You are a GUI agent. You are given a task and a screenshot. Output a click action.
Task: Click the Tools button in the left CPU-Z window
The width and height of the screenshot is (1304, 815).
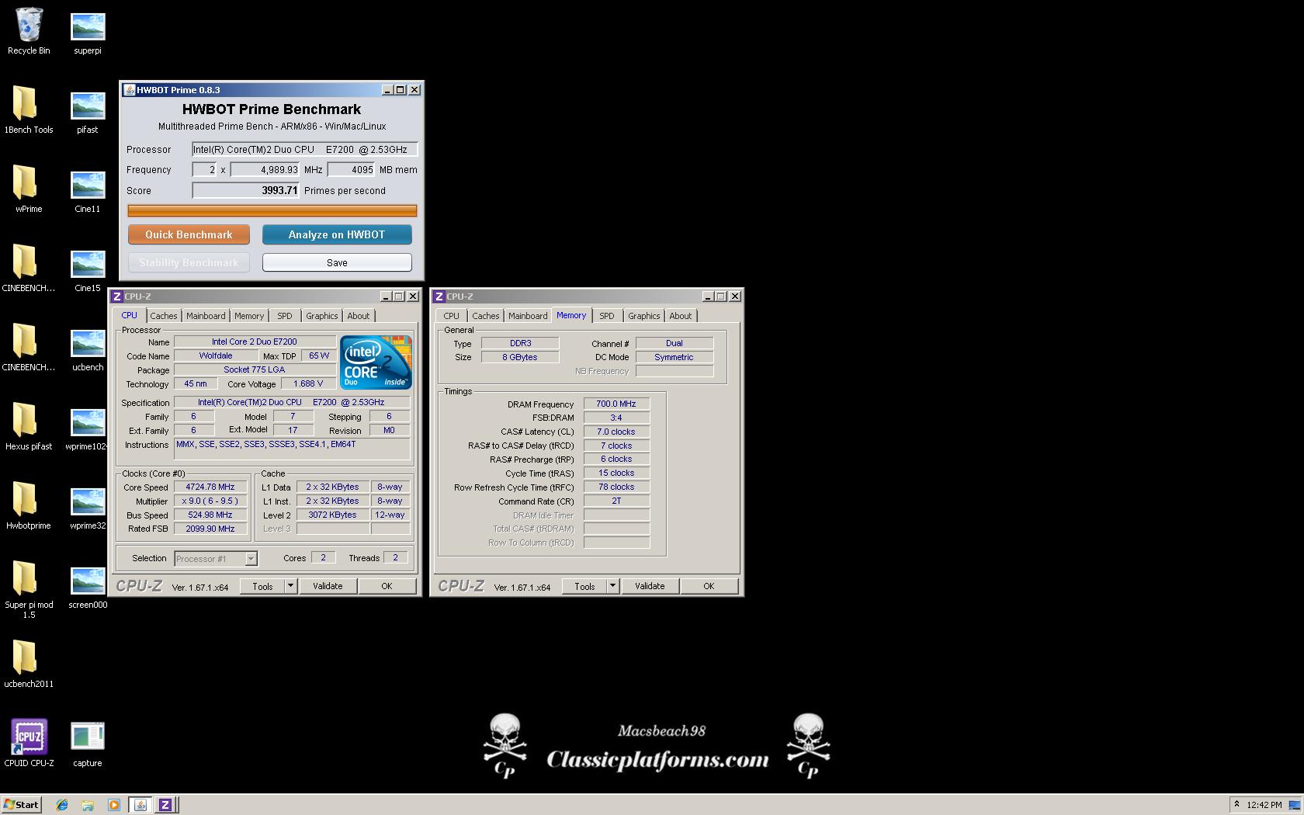point(262,586)
